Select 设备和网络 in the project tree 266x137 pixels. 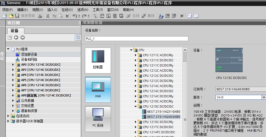[29, 59]
